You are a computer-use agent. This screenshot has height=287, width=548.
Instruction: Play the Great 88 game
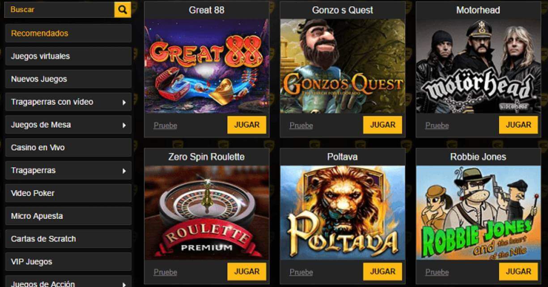pyautogui.click(x=246, y=125)
